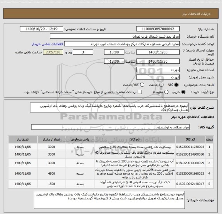Click the شیر غنی شده item name

point(135,174)
